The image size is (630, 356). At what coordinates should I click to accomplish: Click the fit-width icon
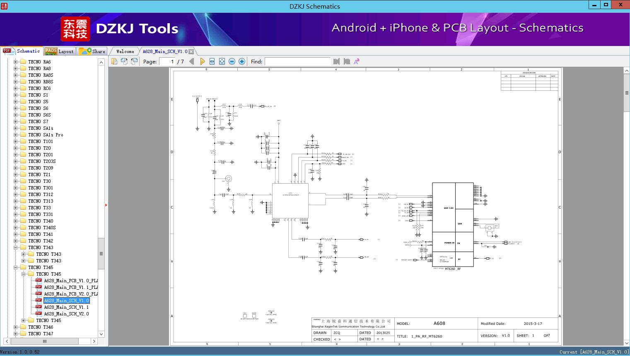coord(212,61)
